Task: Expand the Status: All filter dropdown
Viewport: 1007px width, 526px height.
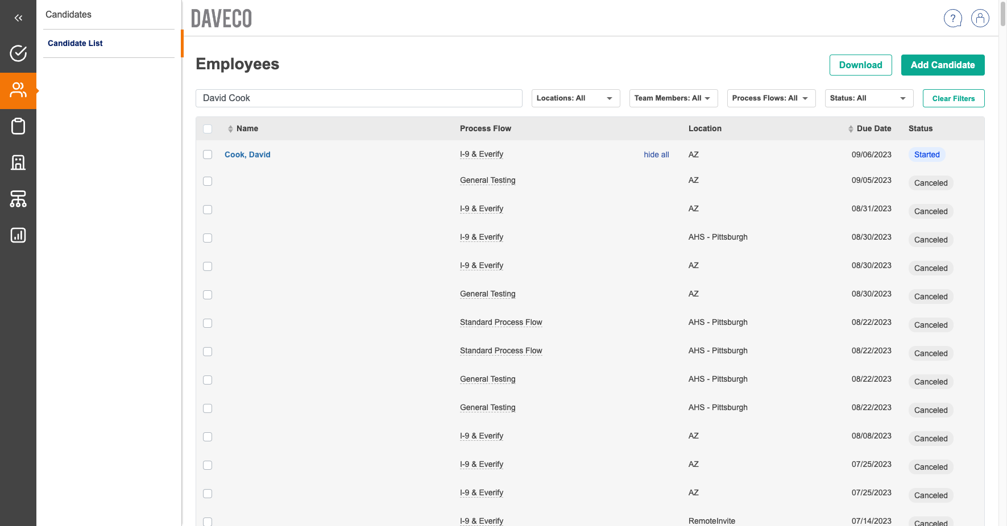Action: point(868,98)
